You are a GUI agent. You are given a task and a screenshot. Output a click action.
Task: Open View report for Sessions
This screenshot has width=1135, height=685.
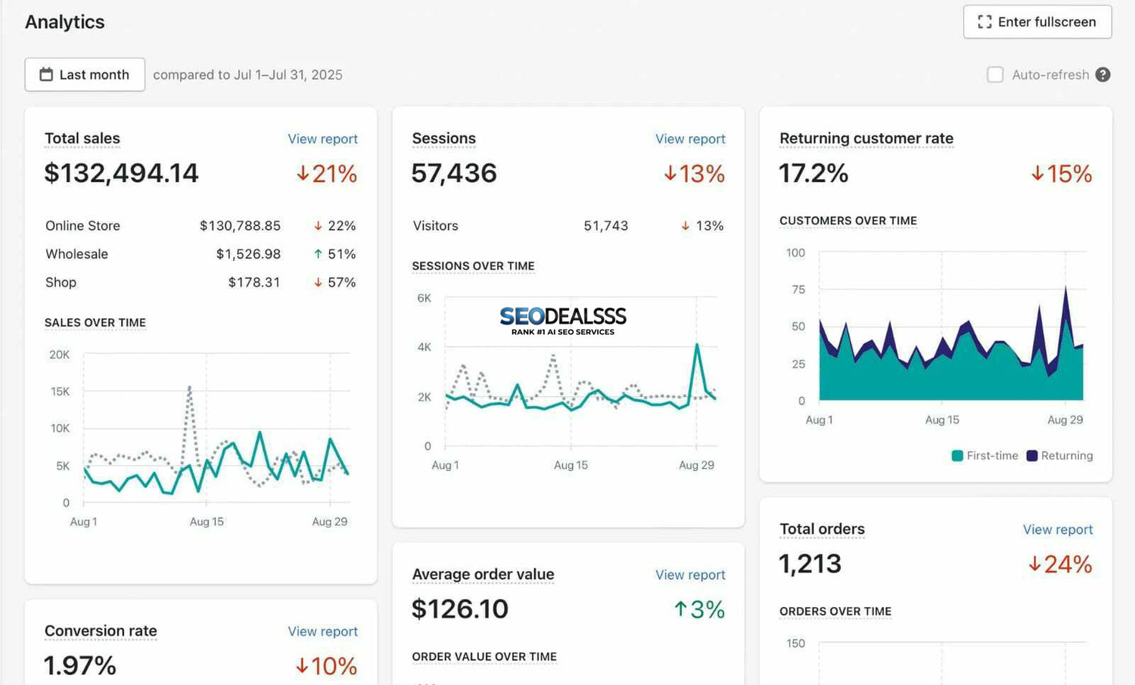click(x=690, y=139)
